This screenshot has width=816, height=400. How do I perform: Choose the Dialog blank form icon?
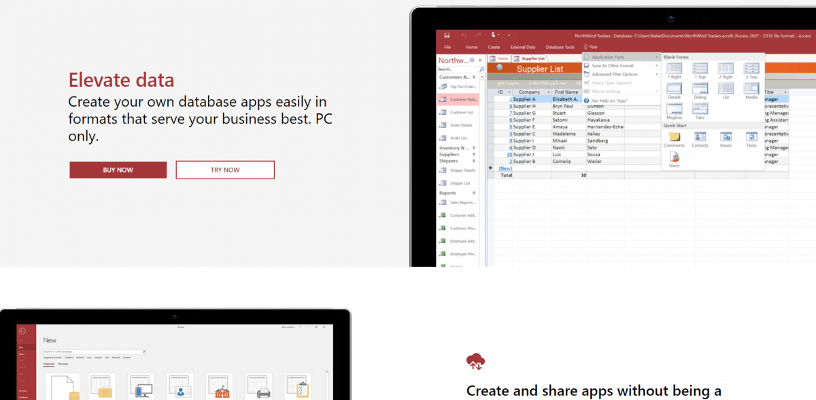[x=700, y=89]
